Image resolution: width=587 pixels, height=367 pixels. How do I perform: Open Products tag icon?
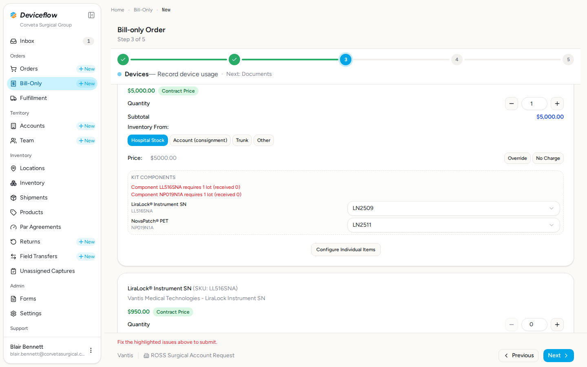(13, 212)
